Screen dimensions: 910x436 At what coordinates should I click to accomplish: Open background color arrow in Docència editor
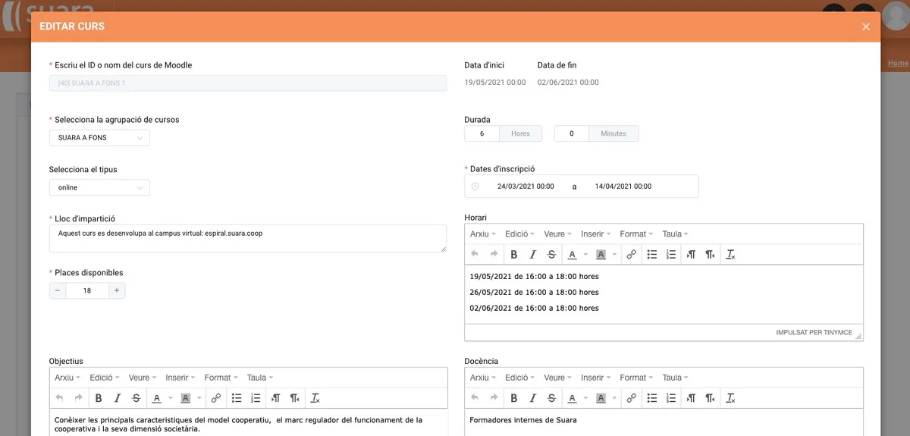pos(613,398)
